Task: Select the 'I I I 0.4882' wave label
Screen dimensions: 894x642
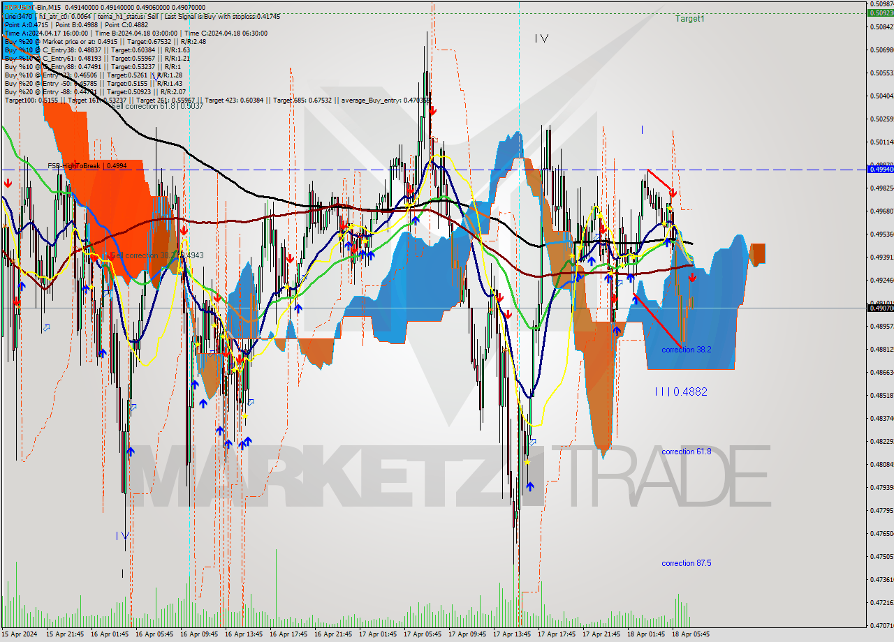Action: [681, 392]
